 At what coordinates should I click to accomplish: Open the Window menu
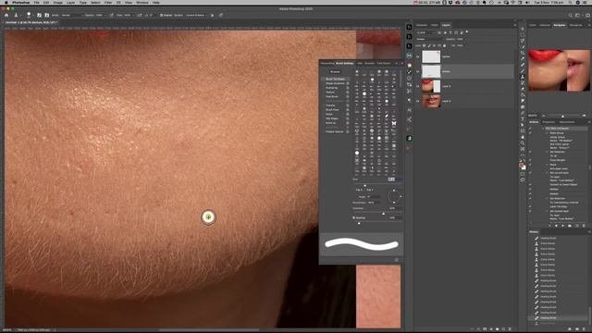tap(142, 2)
